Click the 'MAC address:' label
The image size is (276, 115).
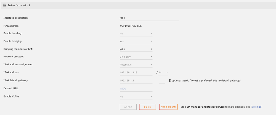pyautogui.click(x=11, y=26)
